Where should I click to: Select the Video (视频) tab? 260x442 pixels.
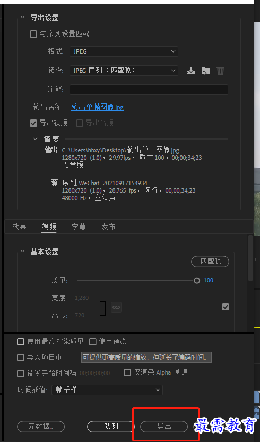click(x=49, y=227)
